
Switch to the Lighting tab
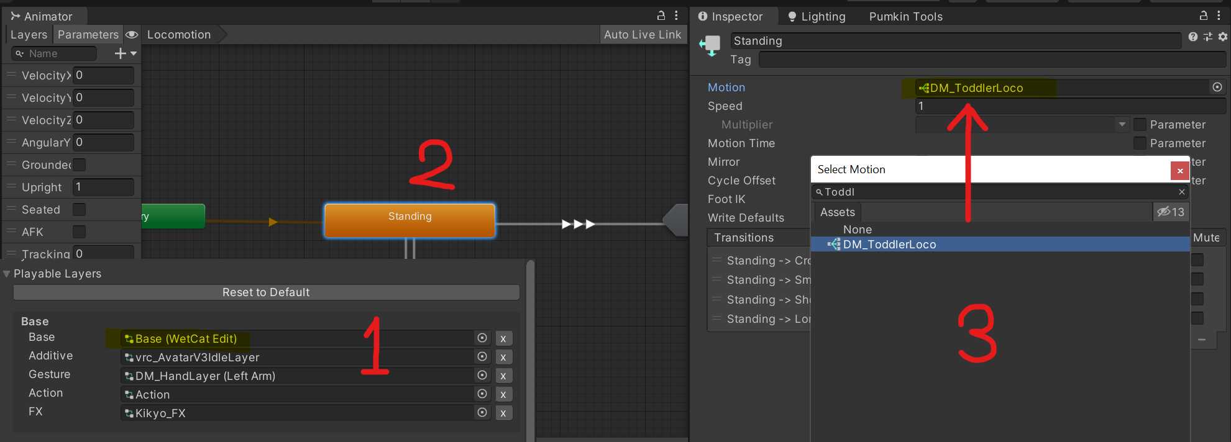(x=817, y=17)
